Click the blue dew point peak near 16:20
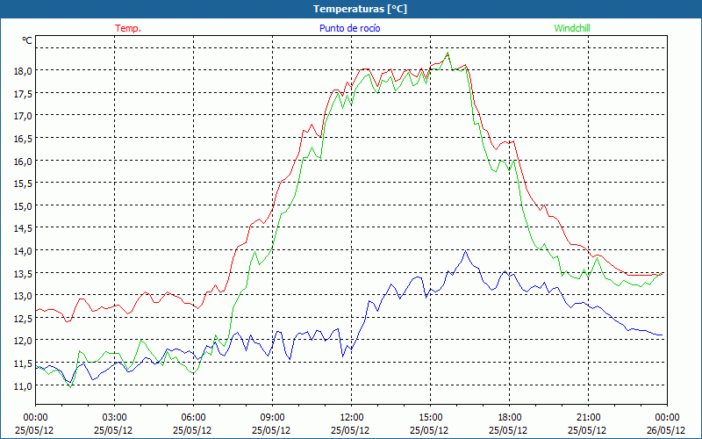Image resolution: width=702 pixels, height=439 pixels. [466, 251]
